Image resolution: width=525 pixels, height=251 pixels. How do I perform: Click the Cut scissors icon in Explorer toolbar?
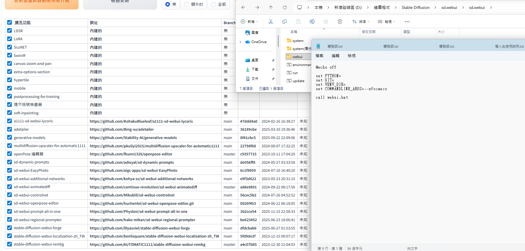point(270,22)
